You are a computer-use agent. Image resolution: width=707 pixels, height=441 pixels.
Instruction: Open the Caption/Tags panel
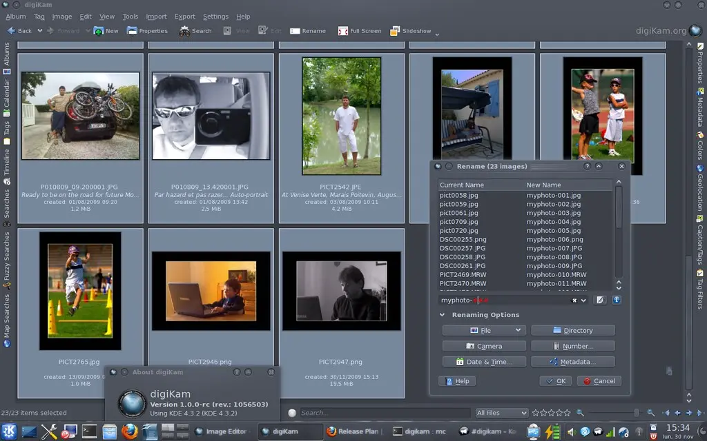700,240
